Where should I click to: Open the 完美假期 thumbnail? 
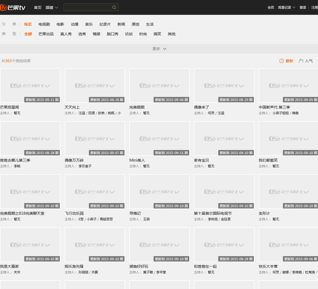(x=160, y=86)
